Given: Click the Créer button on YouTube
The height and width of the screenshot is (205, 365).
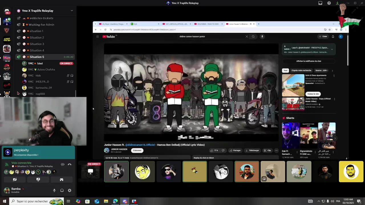Looking at the screenshot, I should click(x=323, y=36).
